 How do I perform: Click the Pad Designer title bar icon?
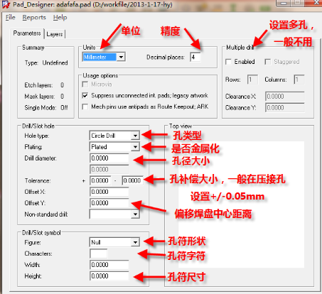coord(6,5)
